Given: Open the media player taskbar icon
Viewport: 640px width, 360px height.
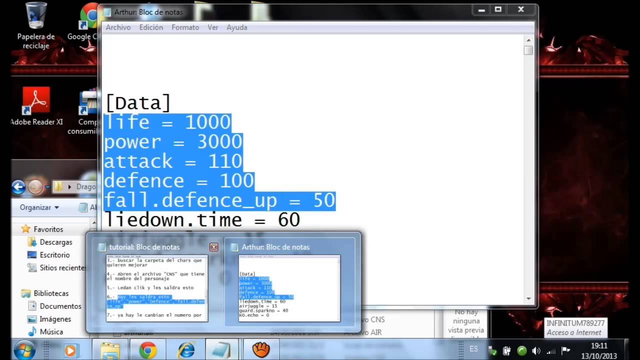Looking at the screenshot, I should pyautogui.click(x=70, y=350).
